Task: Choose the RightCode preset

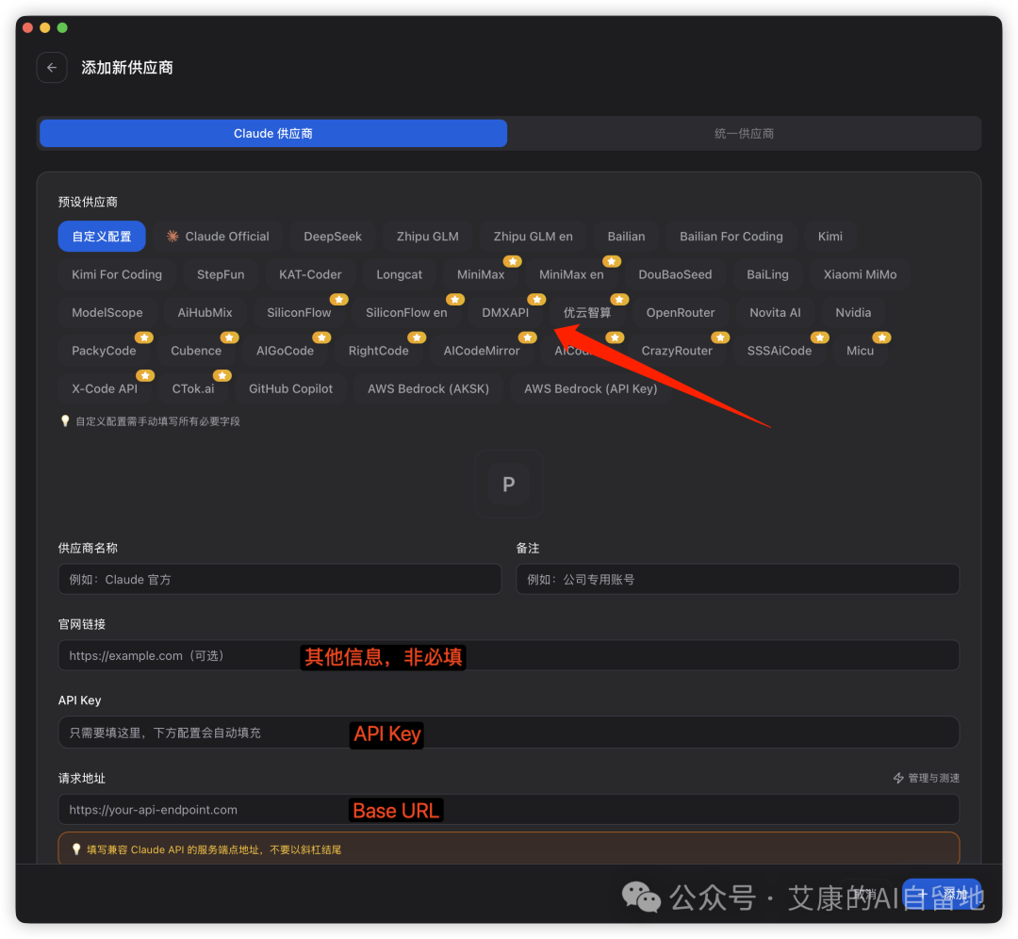Action: (x=379, y=351)
